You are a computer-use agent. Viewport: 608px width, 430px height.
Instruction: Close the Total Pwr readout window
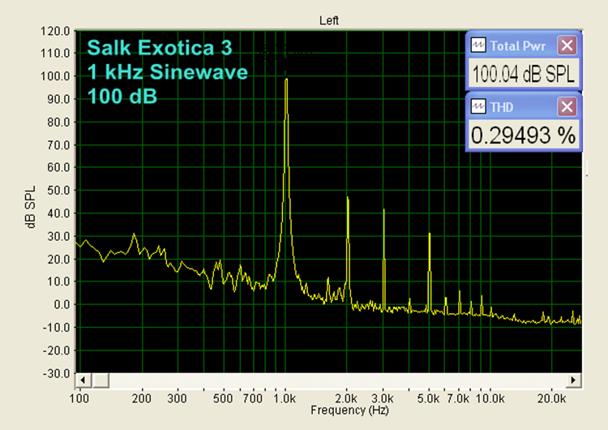click(x=567, y=45)
